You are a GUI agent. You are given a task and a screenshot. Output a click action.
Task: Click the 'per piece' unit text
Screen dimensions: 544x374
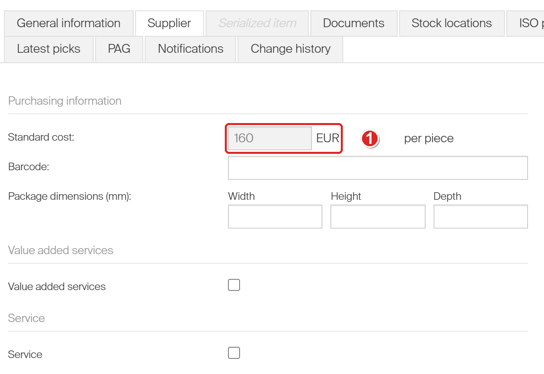point(429,138)
